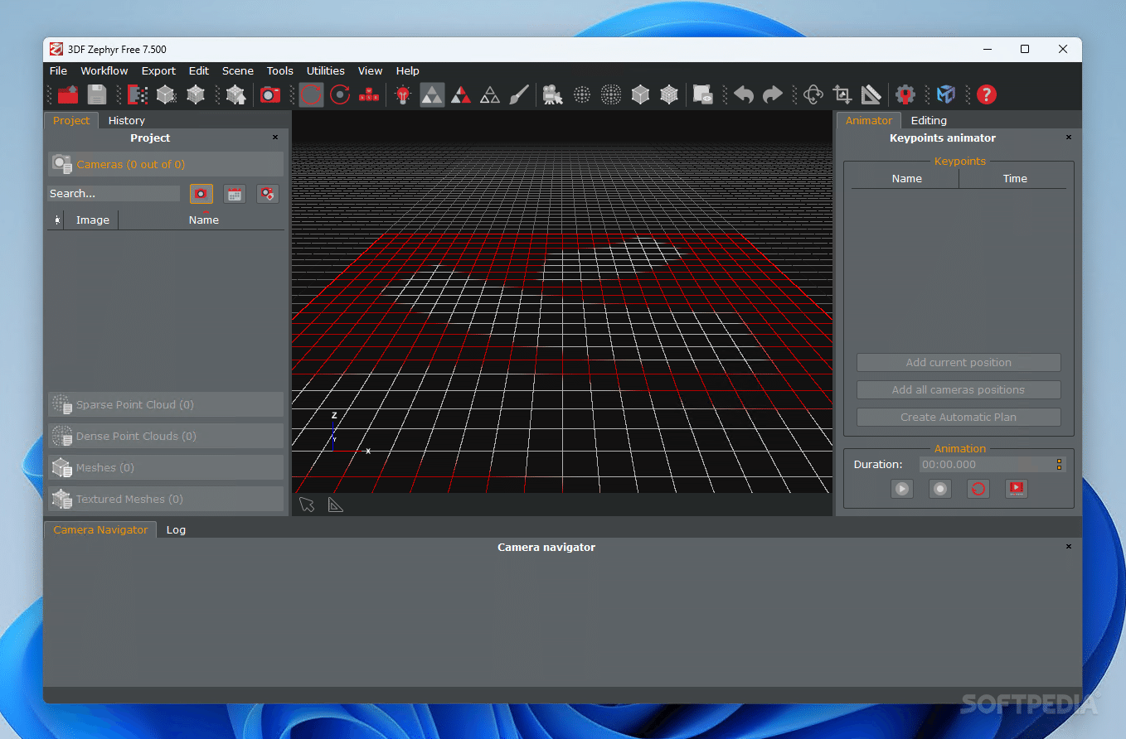
Task: Click the Duration time stepper arrows
Action: tap(1059, 465)
